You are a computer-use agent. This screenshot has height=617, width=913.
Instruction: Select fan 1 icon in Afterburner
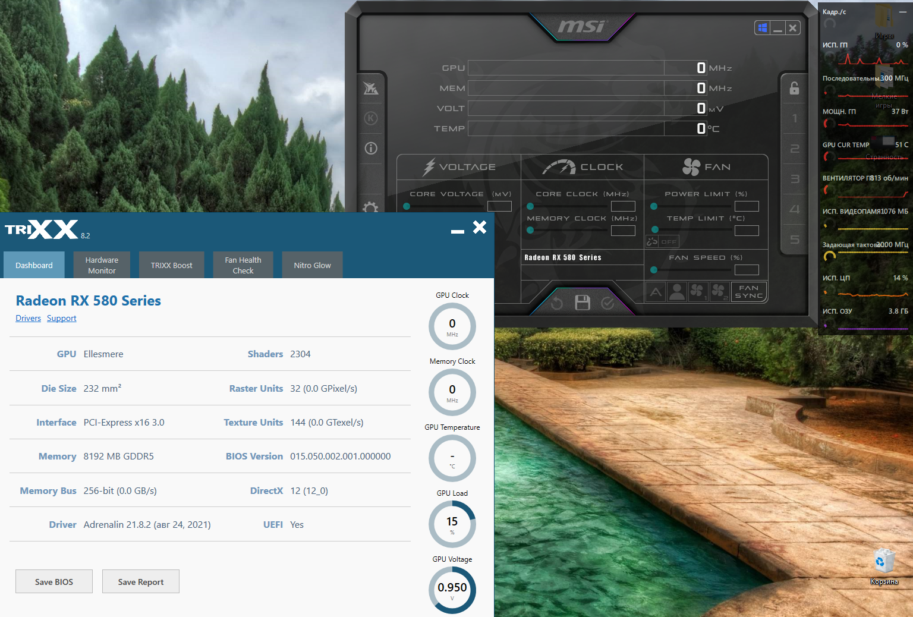click(x=697, y=292)
